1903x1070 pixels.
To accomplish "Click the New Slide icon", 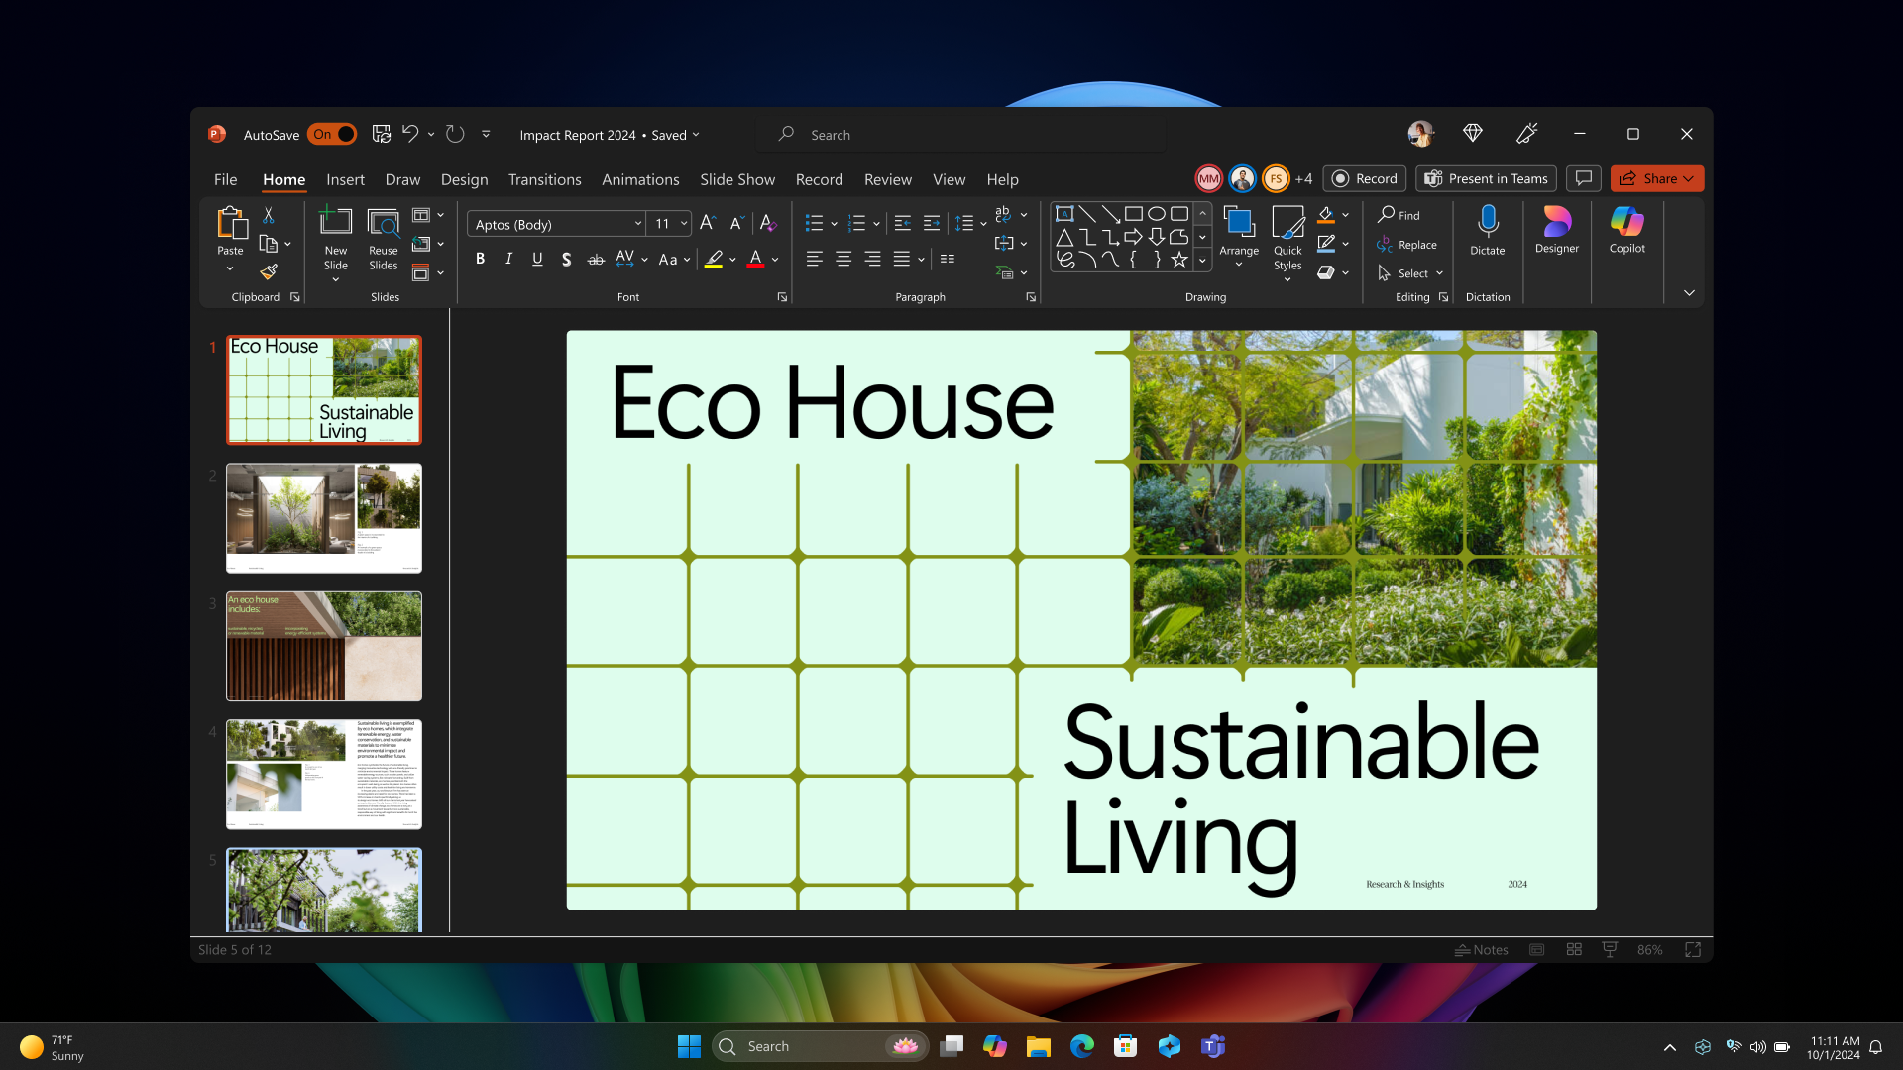I will (336, 223).
